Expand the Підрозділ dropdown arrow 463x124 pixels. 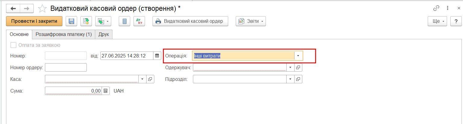click(290, 79)
